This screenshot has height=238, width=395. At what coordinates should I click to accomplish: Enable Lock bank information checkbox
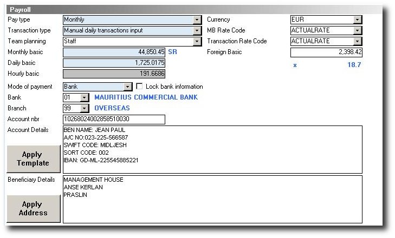(139, 87)
